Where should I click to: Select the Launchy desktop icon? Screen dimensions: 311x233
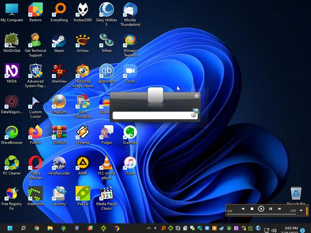(x=59, y=196)
